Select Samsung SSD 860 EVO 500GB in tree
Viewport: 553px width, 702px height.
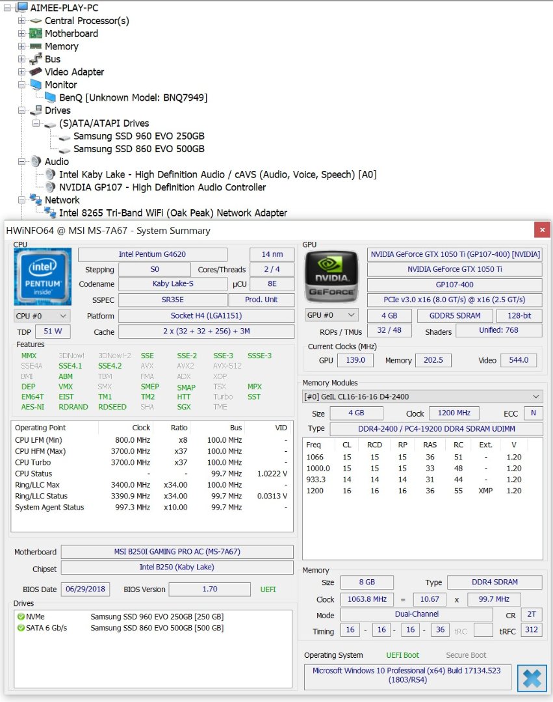(138, 149)
